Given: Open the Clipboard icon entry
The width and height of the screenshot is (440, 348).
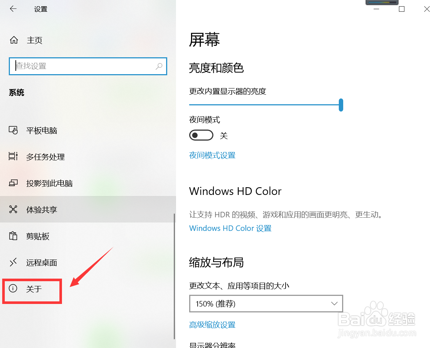Looking at the screenshot, I should click(13, 236).
